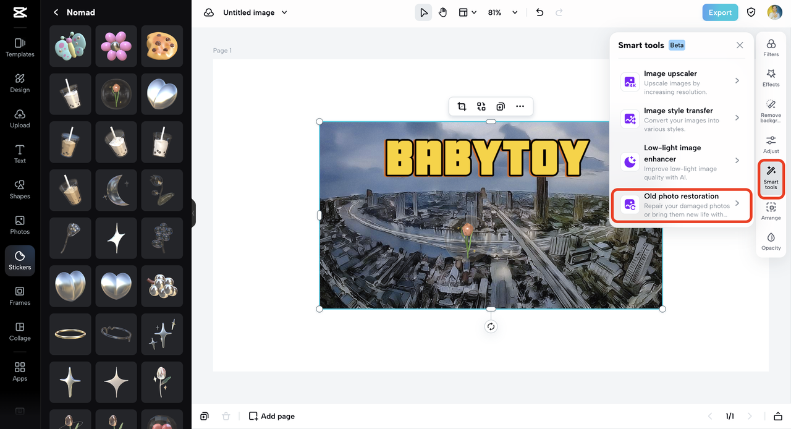The width and height of the screenshot is (791, 429).
Task: Insert the butterfly sticker
Action: coord(70,46)
